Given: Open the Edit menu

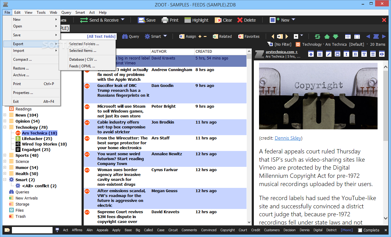Looking at the screenshot, I should [17, 13].
